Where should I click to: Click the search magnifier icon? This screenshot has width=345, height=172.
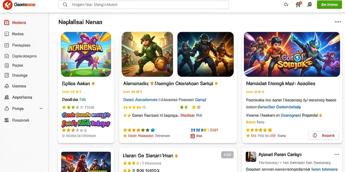tap(65, 5)
